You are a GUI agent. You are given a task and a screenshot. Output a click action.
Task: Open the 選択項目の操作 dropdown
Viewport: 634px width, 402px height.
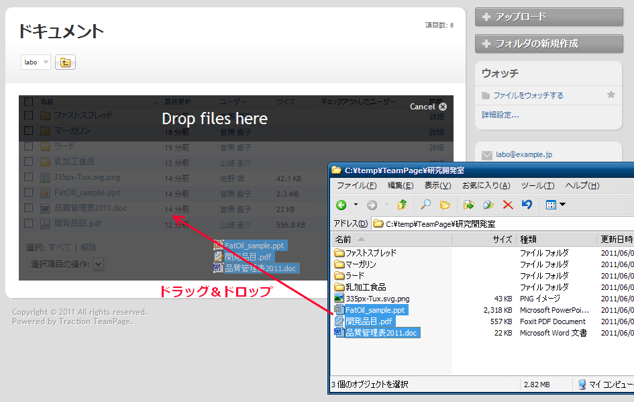[x=98, y=264]
